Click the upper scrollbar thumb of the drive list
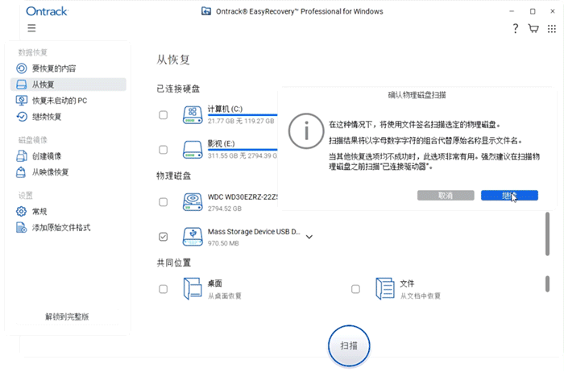This screenshot has width=564, height=372. click(x=547, y=234)
